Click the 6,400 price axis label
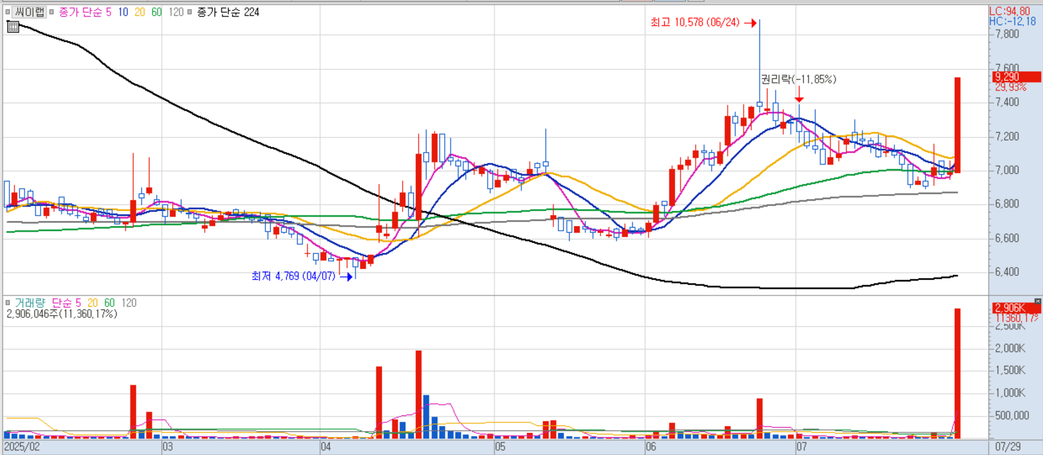Screen dimensions: 1043x455 [x=1007, y=272]
